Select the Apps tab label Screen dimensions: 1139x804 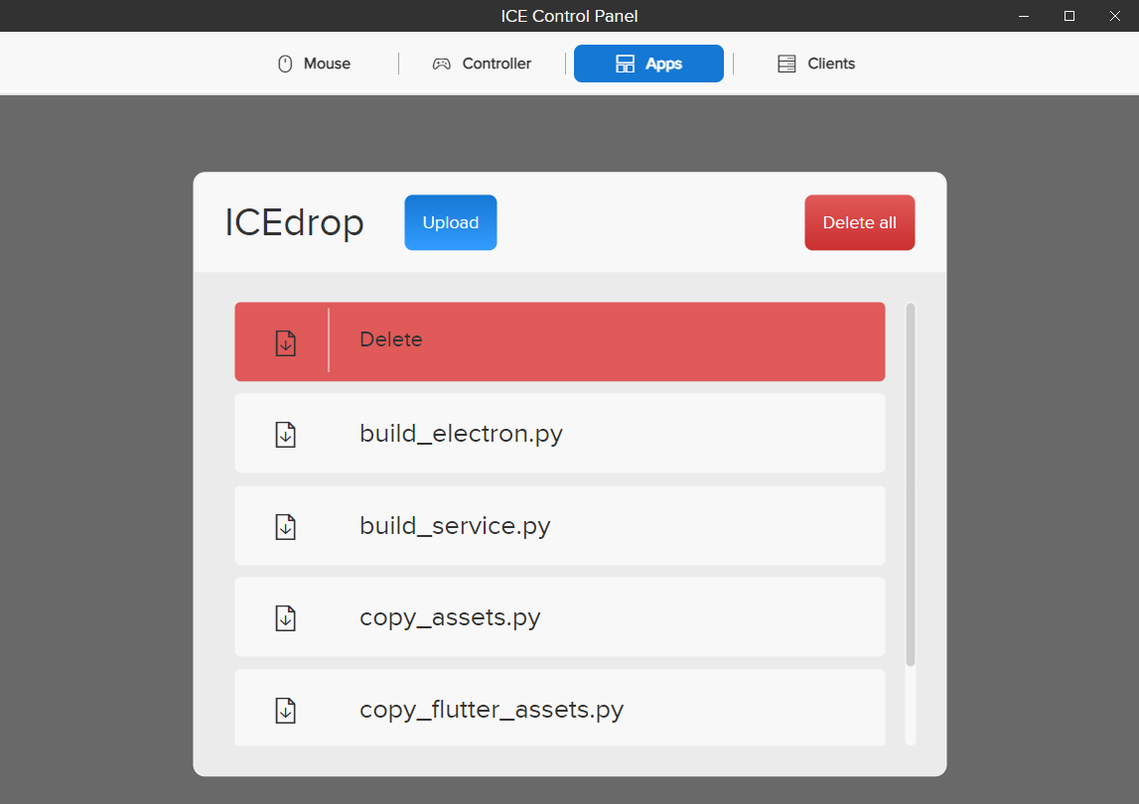(x=663, y=64)
